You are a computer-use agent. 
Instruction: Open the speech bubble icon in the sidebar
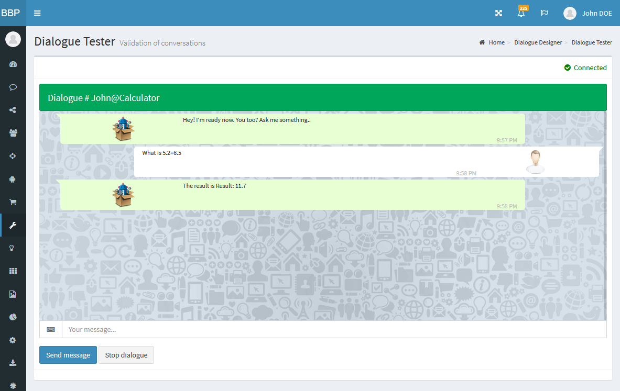(13, 87)
